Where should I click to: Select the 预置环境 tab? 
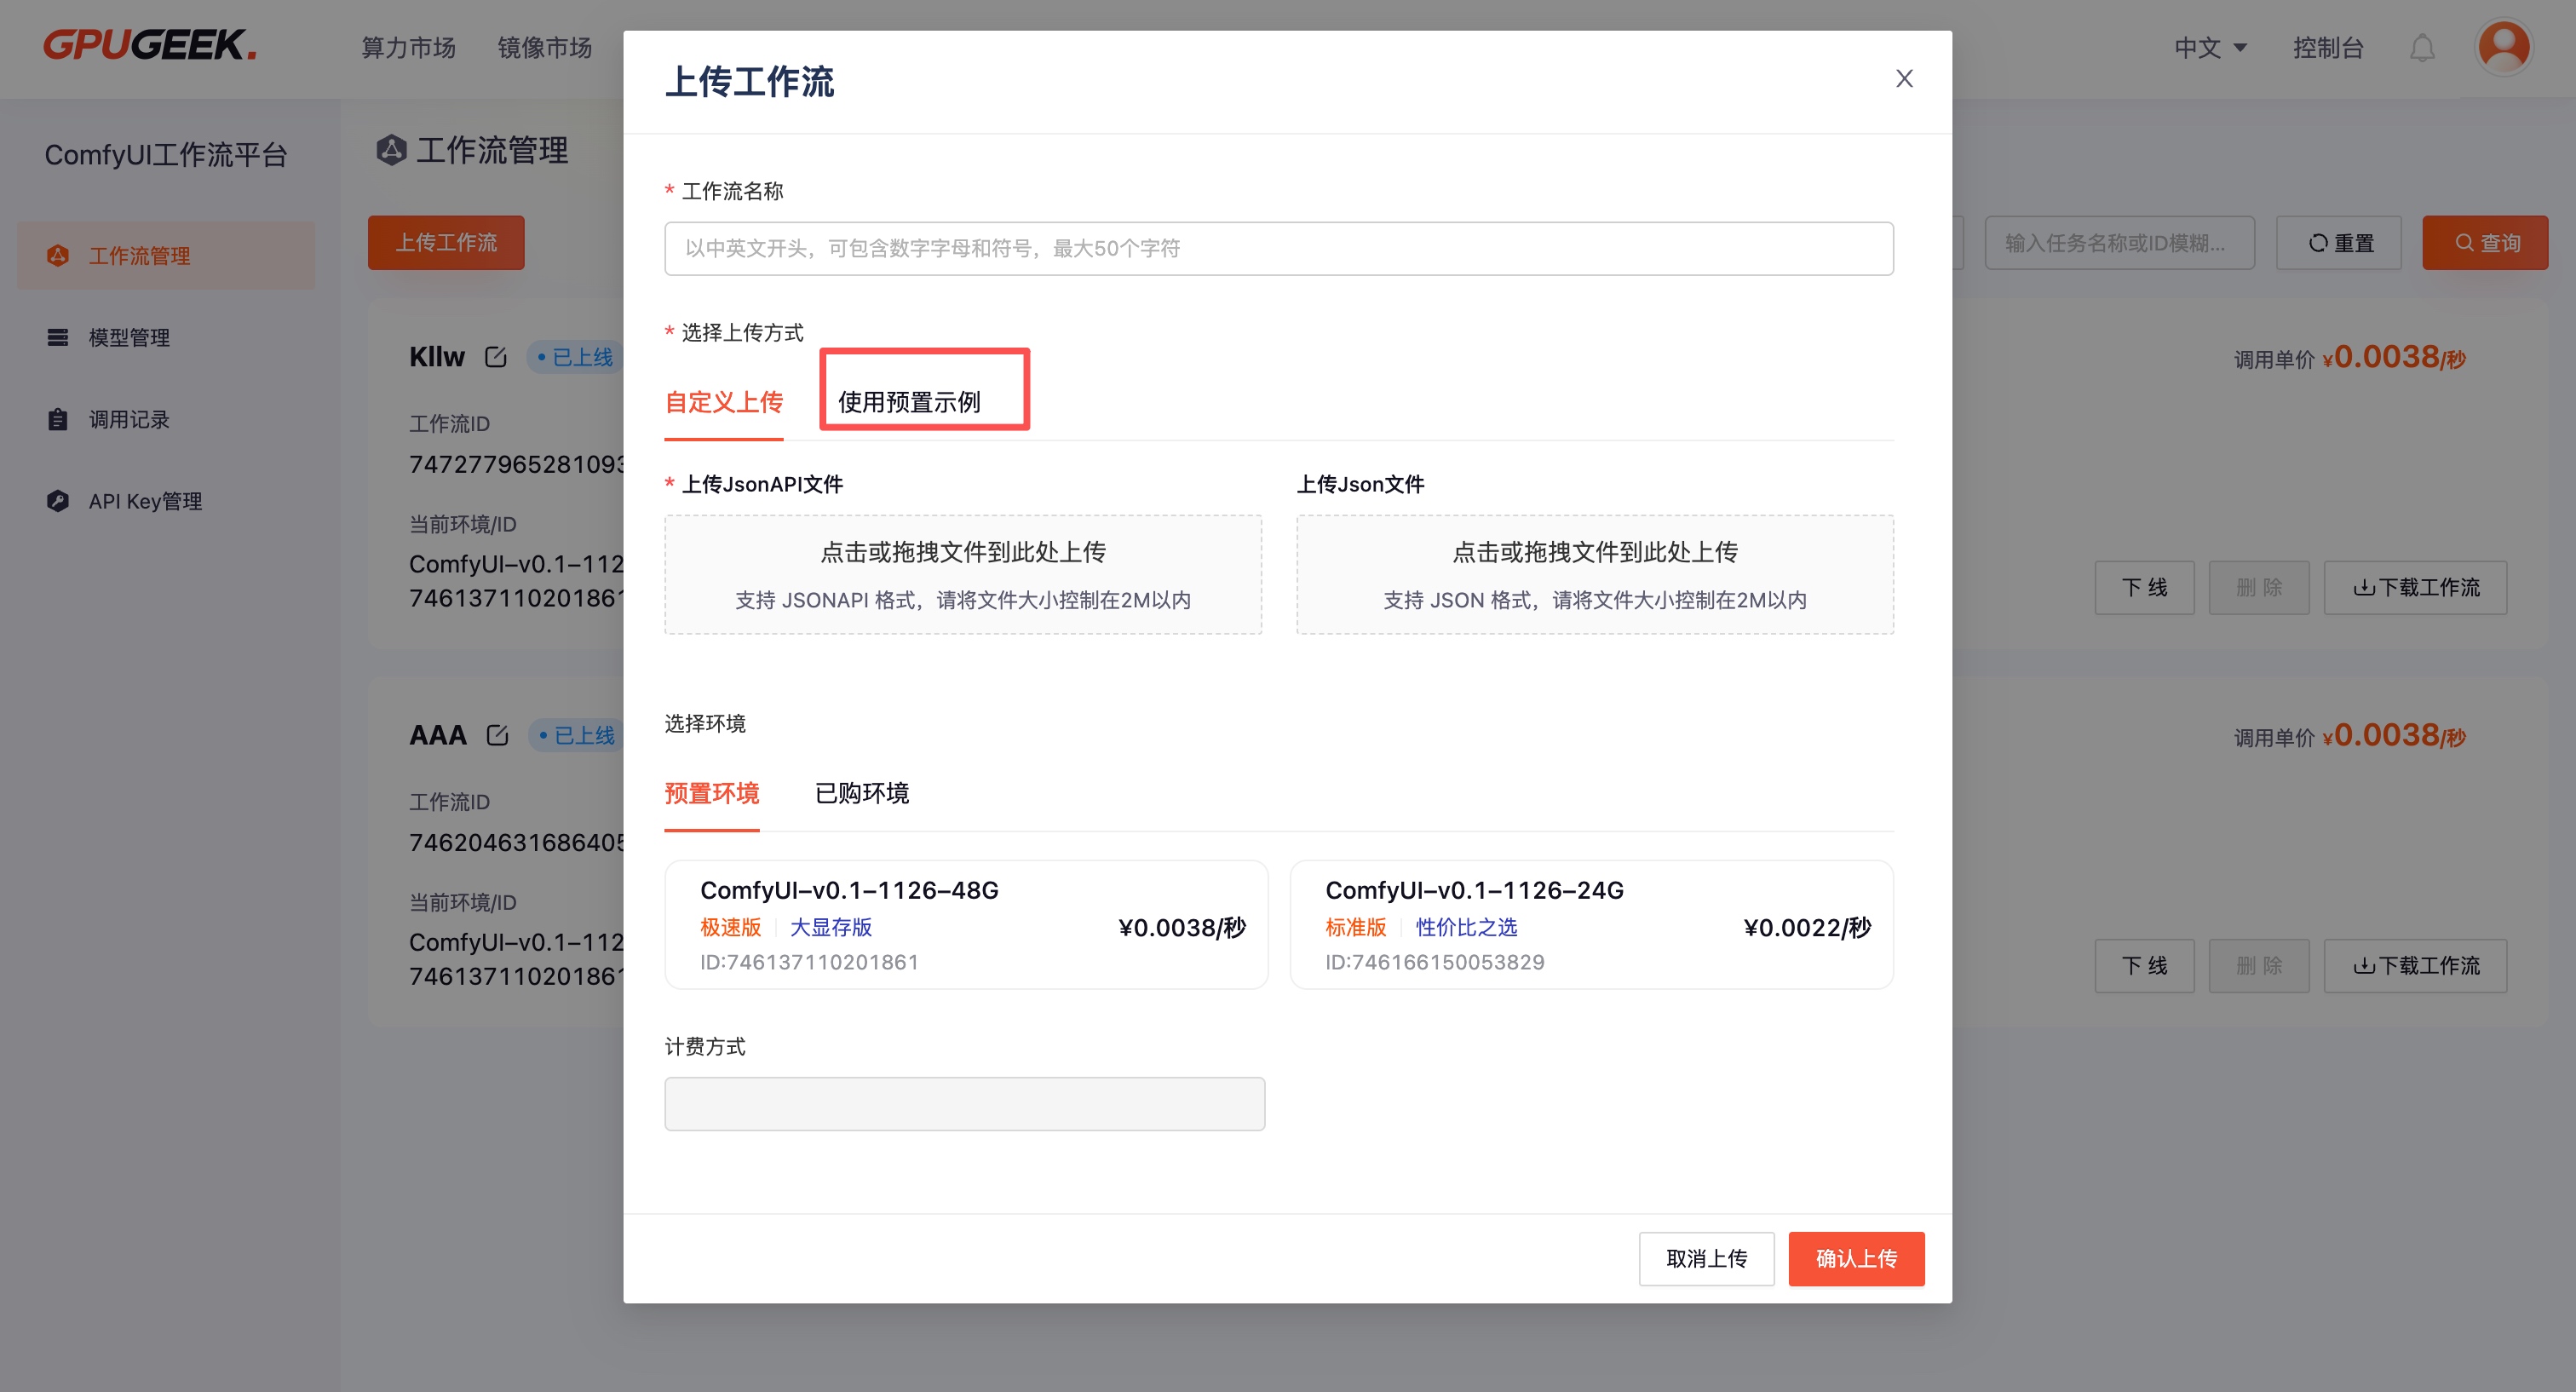(711, 793)
